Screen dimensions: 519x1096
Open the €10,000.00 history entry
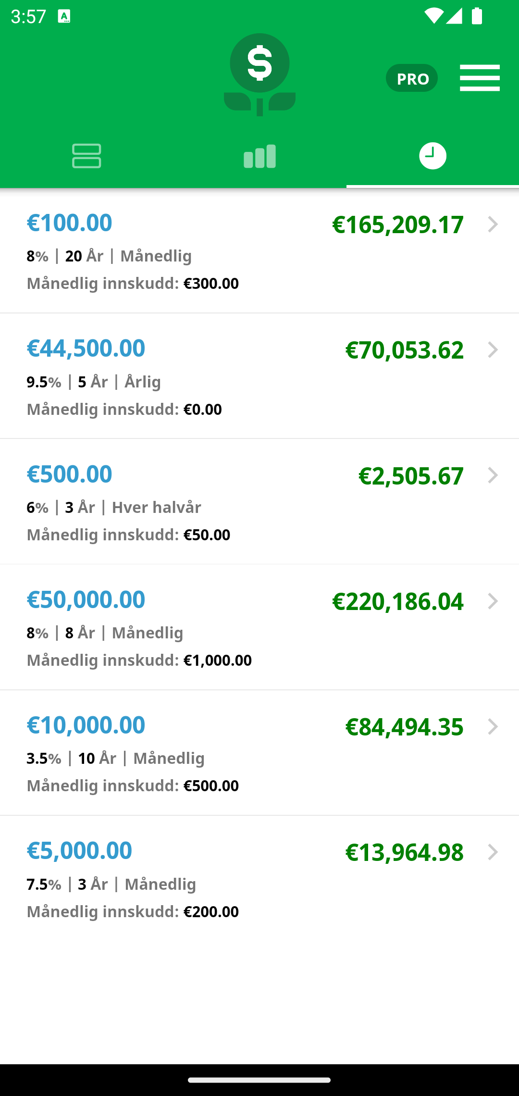point(259,753)
